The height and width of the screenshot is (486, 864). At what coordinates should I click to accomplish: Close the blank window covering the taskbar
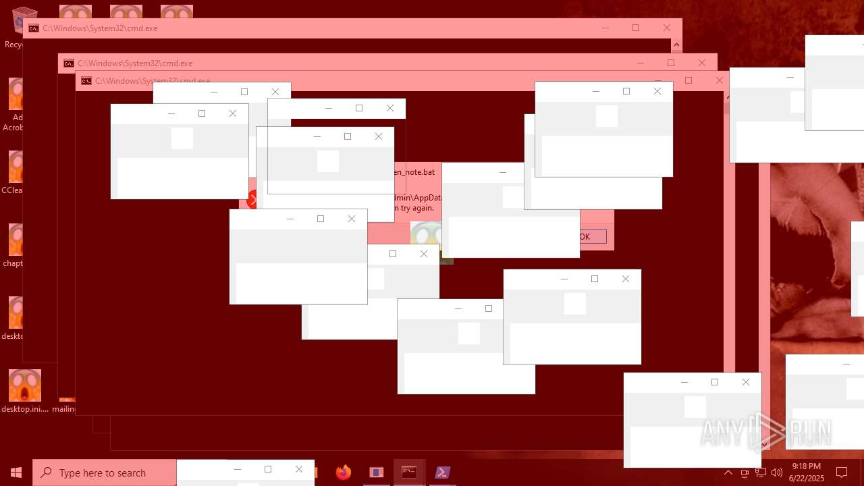tap(299, 469)
